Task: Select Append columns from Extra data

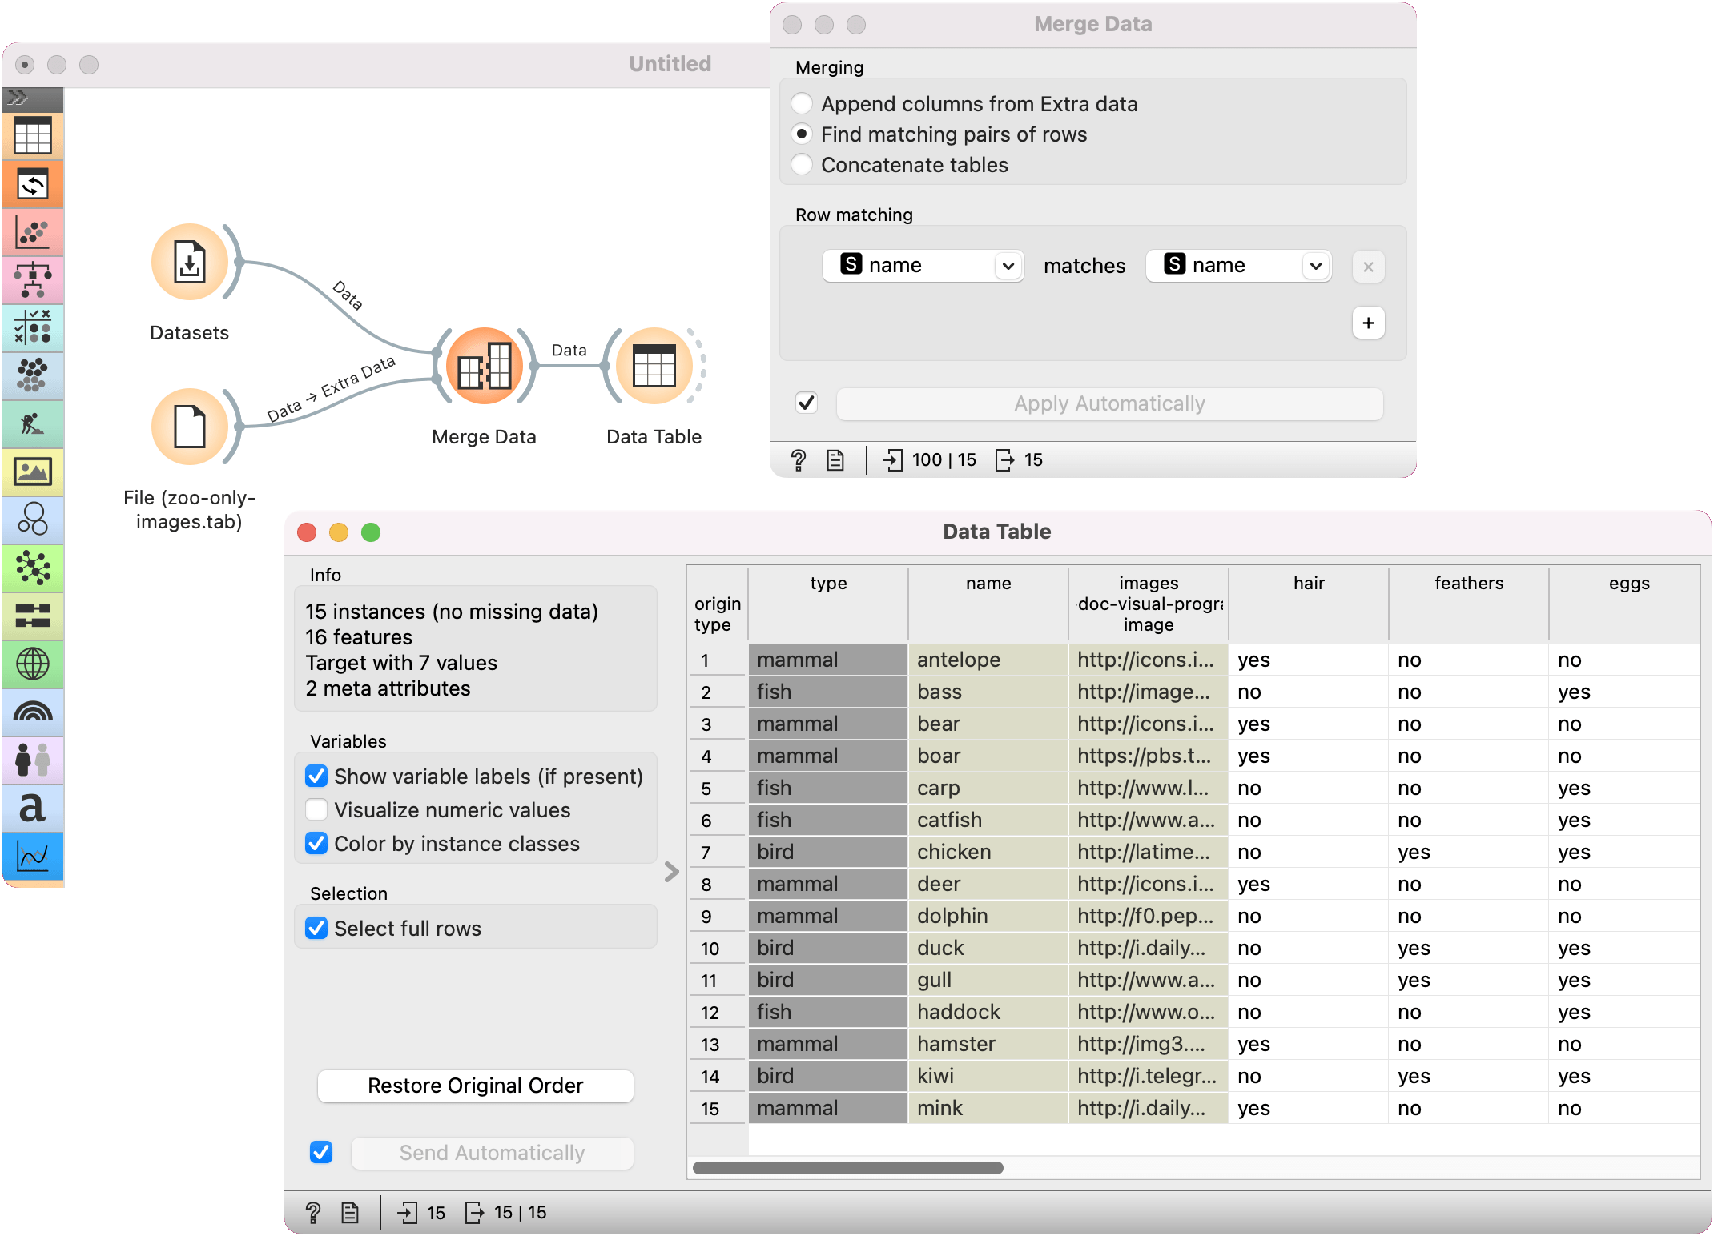Action: click(802, 104)
